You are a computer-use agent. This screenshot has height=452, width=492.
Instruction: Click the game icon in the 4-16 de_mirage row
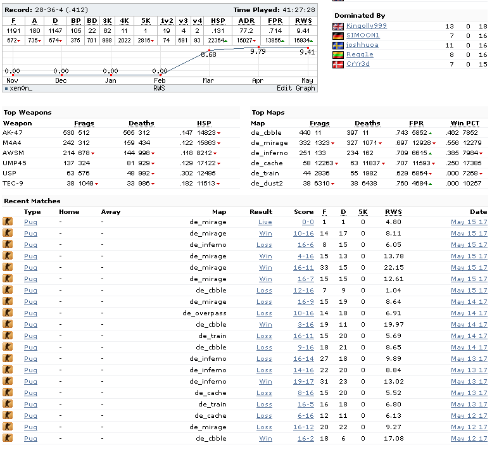click(x=8, y=256)
